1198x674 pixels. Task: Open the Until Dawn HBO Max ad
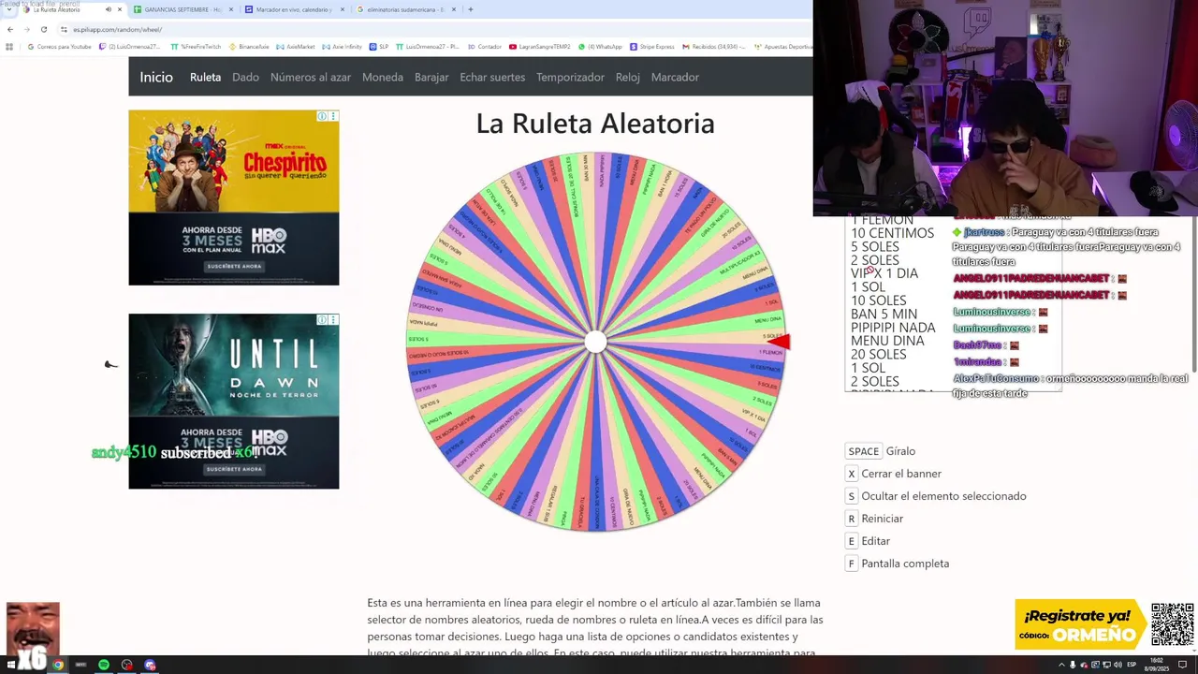(234, 401)
